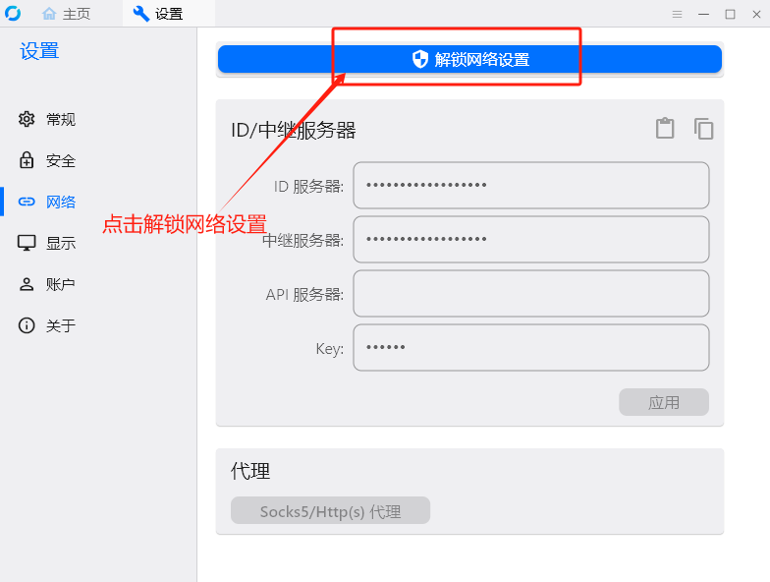Click the 应用 apply button
Viewport: 770px width, 582px height.
click(664, 402)
